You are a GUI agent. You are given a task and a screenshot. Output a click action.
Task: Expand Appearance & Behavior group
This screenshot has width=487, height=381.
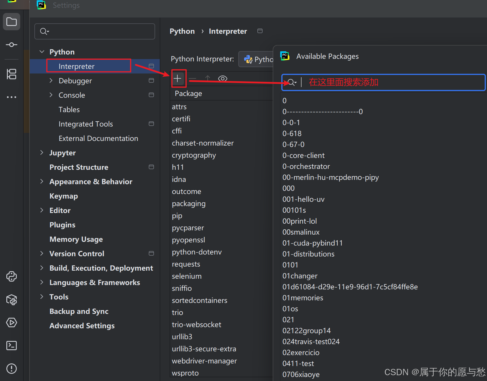point(42,181)
